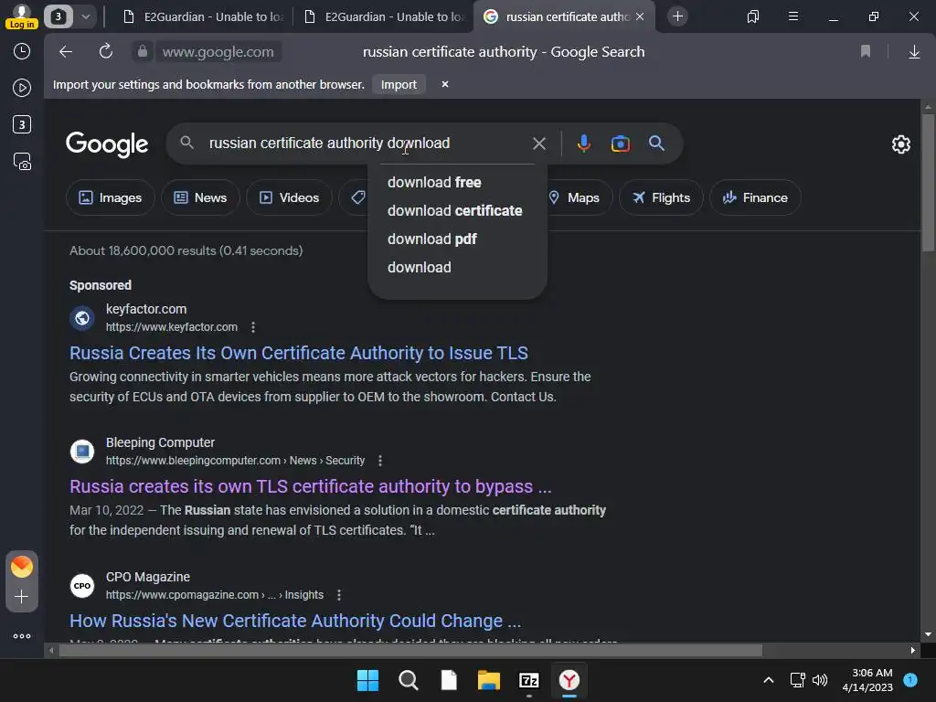The image size is (936, 702).
Task: Click the CPO Magazine site icon
Action: (x=81, y=586)
